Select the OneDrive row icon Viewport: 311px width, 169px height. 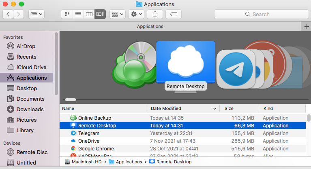pos(73,141)
